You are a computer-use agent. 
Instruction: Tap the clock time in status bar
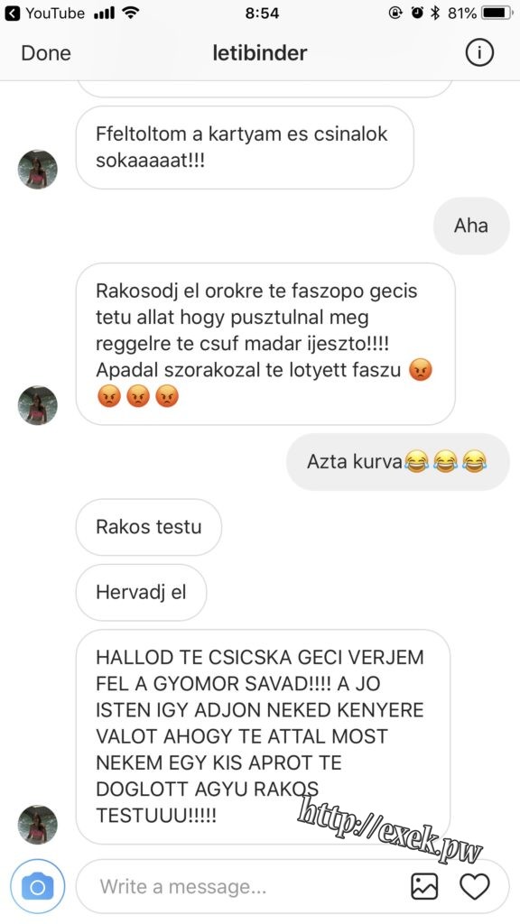262,13
